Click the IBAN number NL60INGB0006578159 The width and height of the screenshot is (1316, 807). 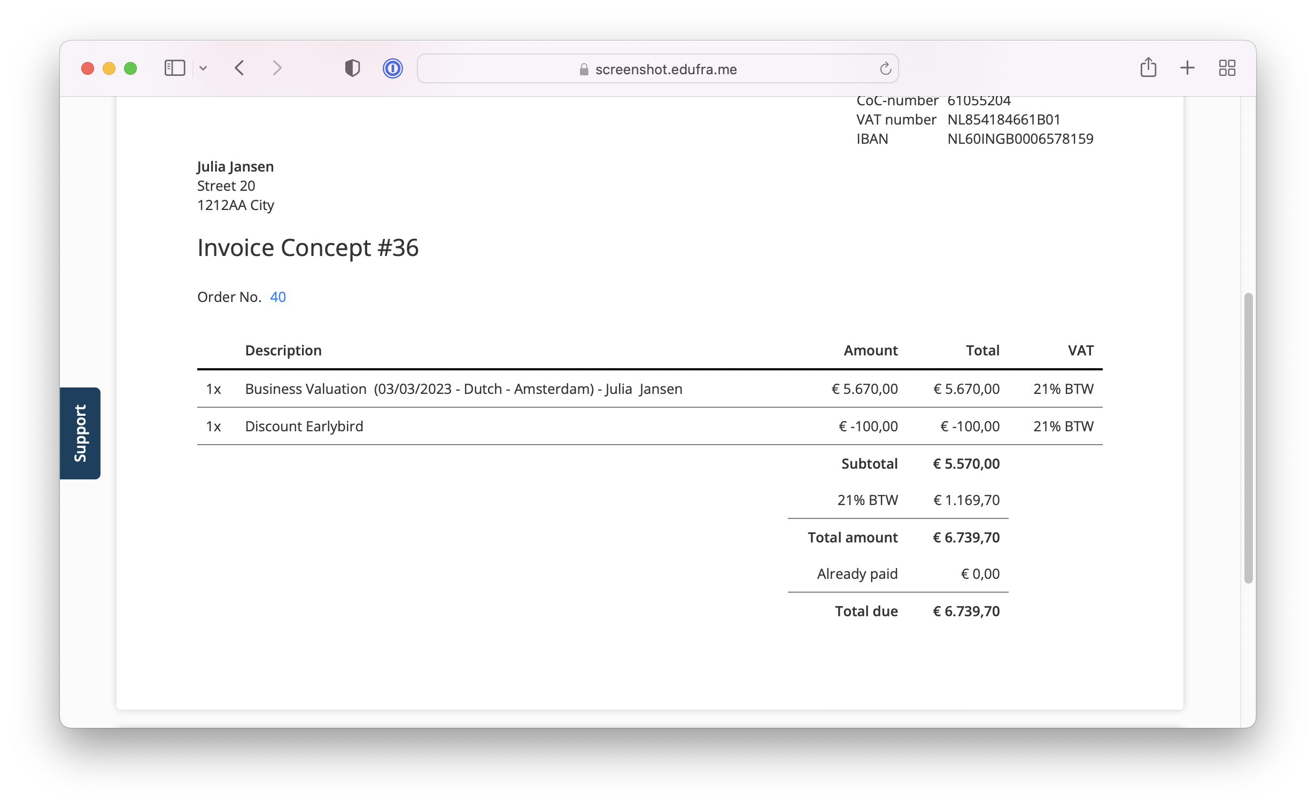click(1020, 139)
